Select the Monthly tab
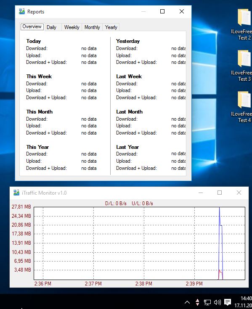The height and width of the screenshot is (309, 252). pos(92,27)
